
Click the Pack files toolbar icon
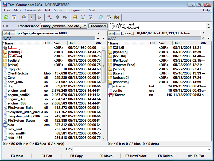pos(75,17)
